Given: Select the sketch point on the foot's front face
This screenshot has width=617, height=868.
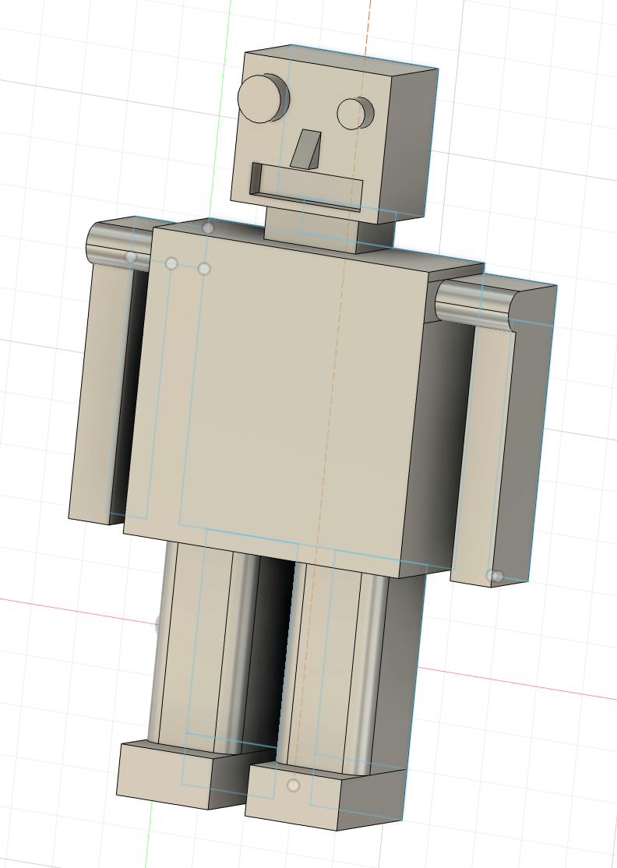Looking at the screenshot, I should pyautogui.click(x=294, y=785).
